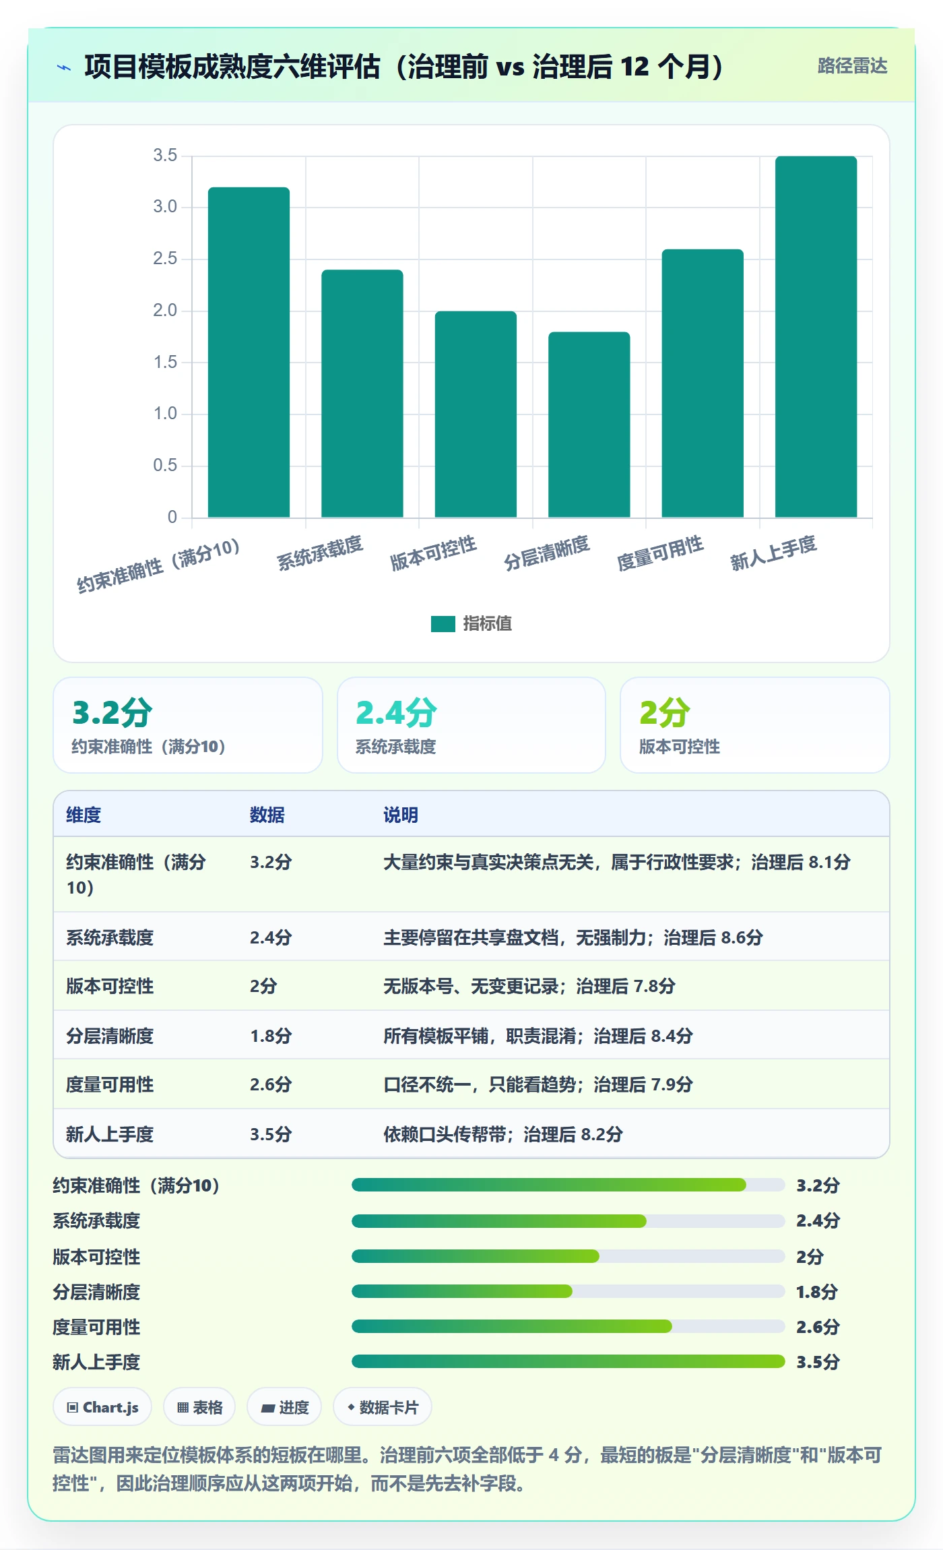Click 新人上手度 progress bar showing 3.5分
The image size is (943, 1550).
568,1361
